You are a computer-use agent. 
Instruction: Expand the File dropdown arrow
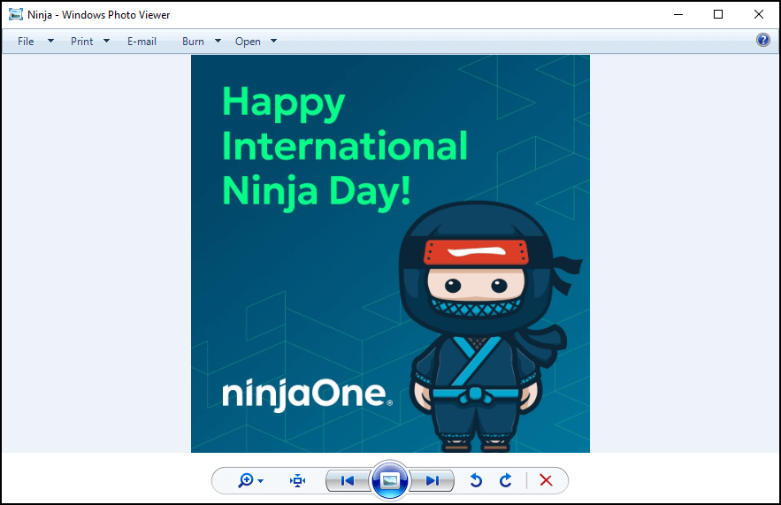[x=50, y=41]
